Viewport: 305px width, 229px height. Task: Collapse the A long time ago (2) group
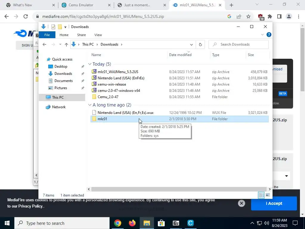pos(90,105)
